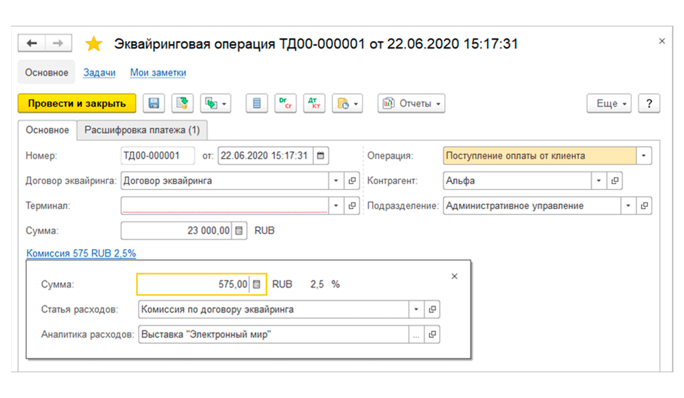The height and width of the screenshot is (398, 684).
Task: Click the 2,5 percent value
Action: coord(317,284)
